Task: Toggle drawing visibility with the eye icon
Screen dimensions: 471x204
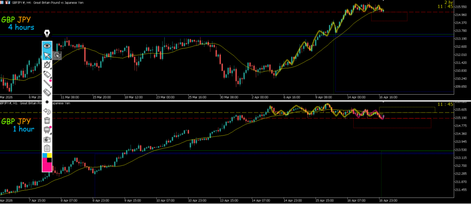Action: coord(47,46)
